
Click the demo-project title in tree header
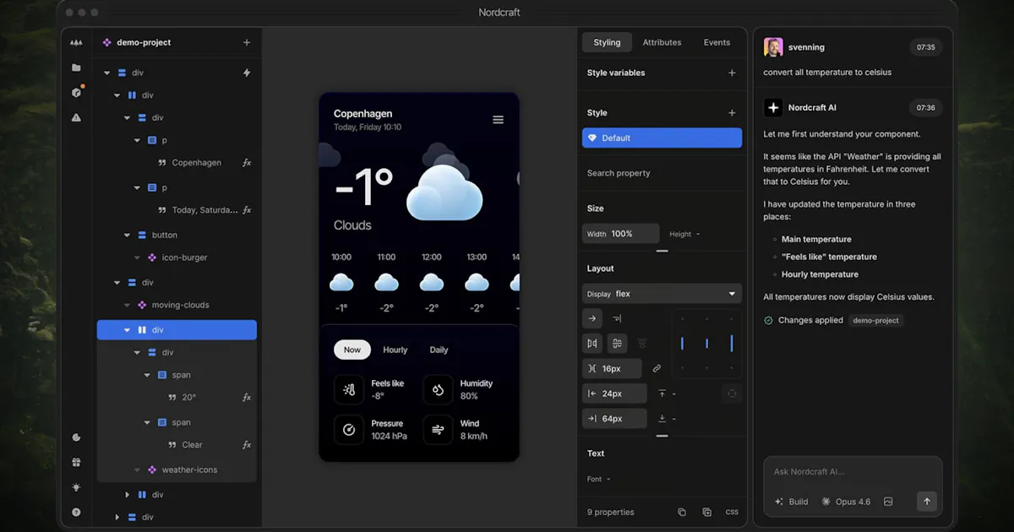(x=143, y=42)
